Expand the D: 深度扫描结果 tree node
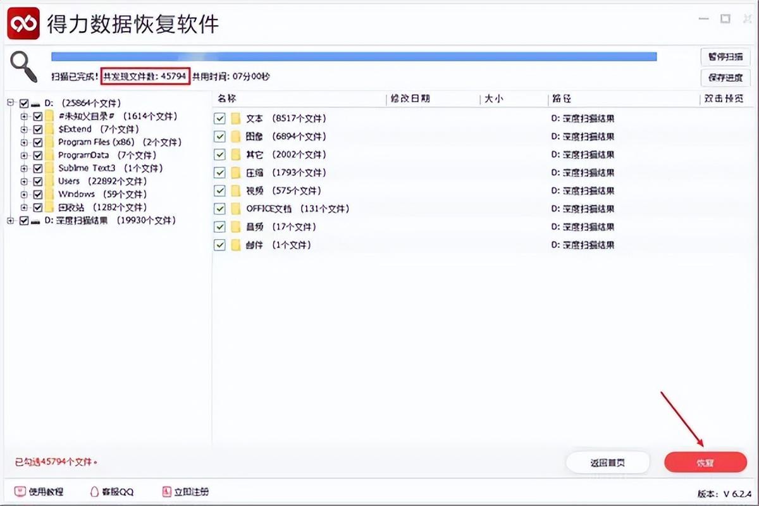 coord(11,221)
